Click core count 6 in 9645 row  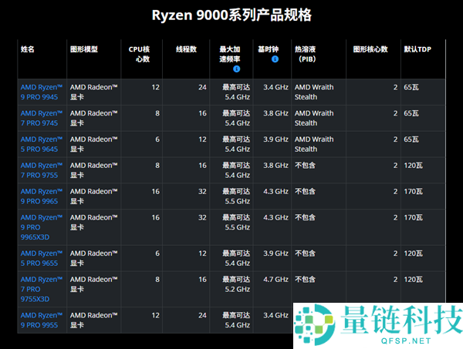(157, 139)
